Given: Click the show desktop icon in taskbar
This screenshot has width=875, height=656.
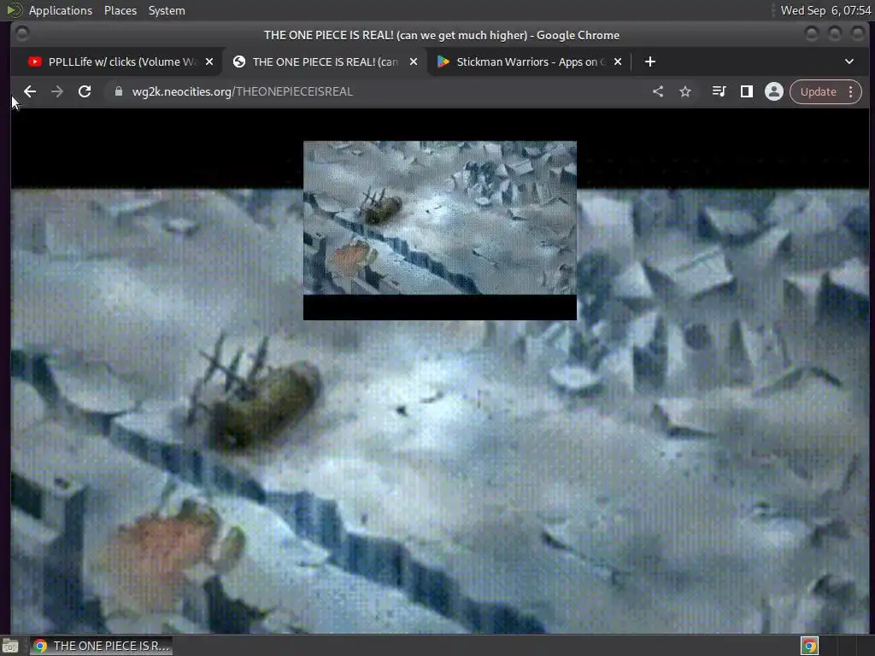Looking at the screenshot, I should [x=10, y=646].
